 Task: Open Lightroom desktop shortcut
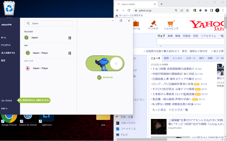click(47, 120)
